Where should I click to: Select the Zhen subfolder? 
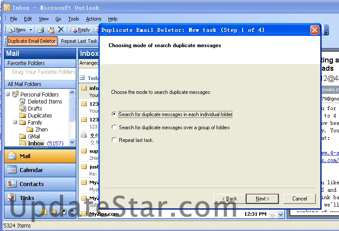41,129
